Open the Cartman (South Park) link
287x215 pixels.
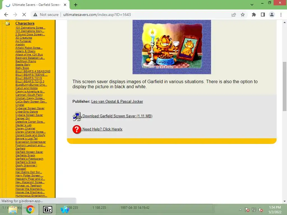29,95
